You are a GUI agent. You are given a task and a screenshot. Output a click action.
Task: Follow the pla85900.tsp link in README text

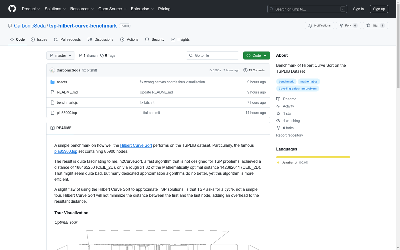point(66,151)
